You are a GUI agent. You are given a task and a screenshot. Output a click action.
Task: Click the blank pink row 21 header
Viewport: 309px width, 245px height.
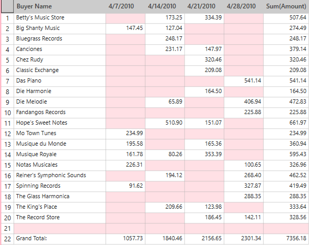pyautogui.click(x=7, y=229)
